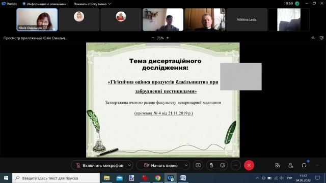Leave meeting with red X button

tap(249, 165)
